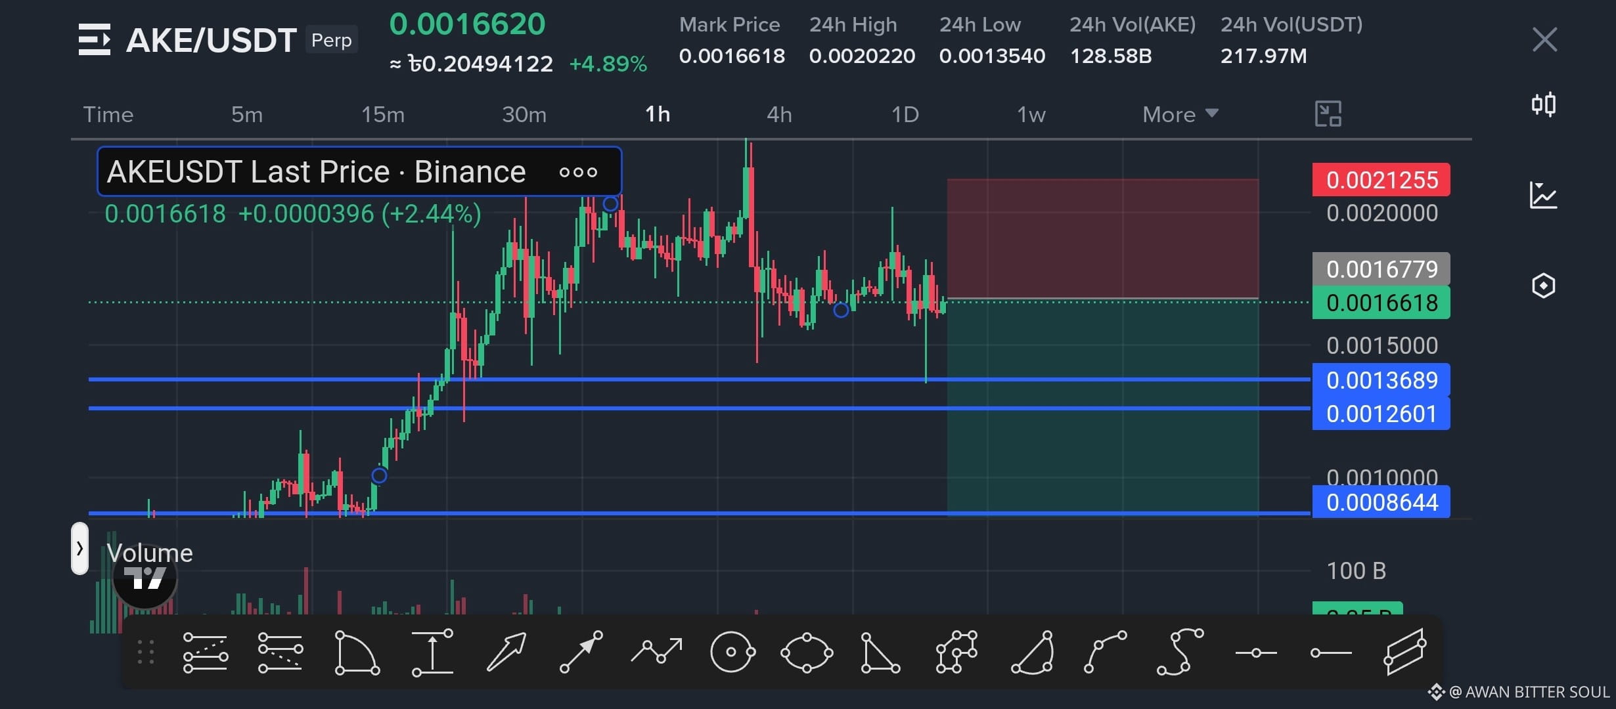This screenshot has height=709, width=1616.
Task: Click the 24h Vol(AKE) value 128.58B
Action: click(1111, 56)
